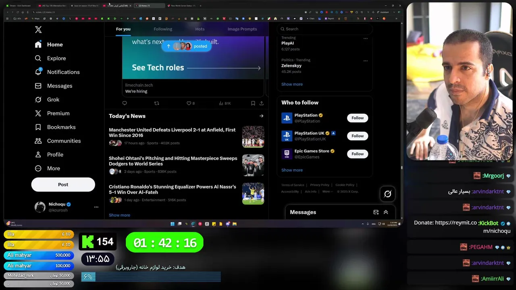Viewport: 516px width, 290px height.
Task: Open Messages in the left sidebar
Action: pos(54,86)
